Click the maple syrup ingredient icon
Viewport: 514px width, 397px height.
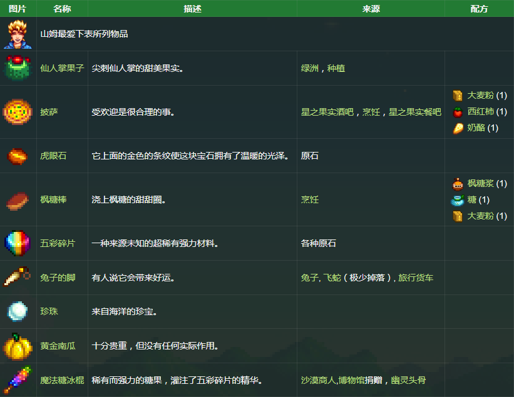(458, 184)
